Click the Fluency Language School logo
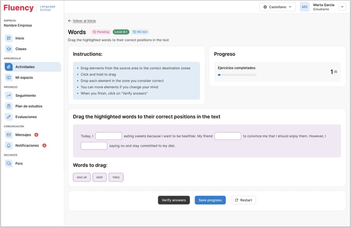 [x=29, y=8]
